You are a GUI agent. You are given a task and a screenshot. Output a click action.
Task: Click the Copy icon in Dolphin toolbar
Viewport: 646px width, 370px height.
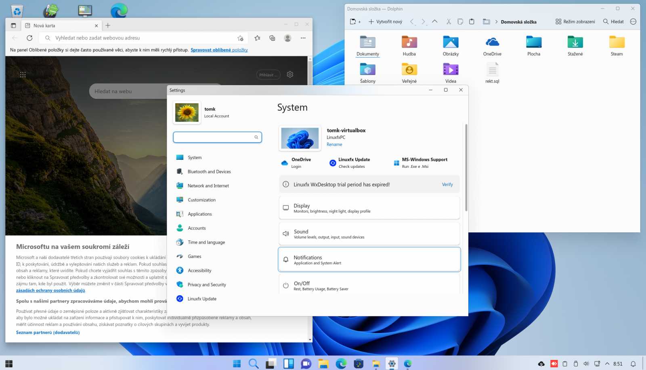click(460, 22)
